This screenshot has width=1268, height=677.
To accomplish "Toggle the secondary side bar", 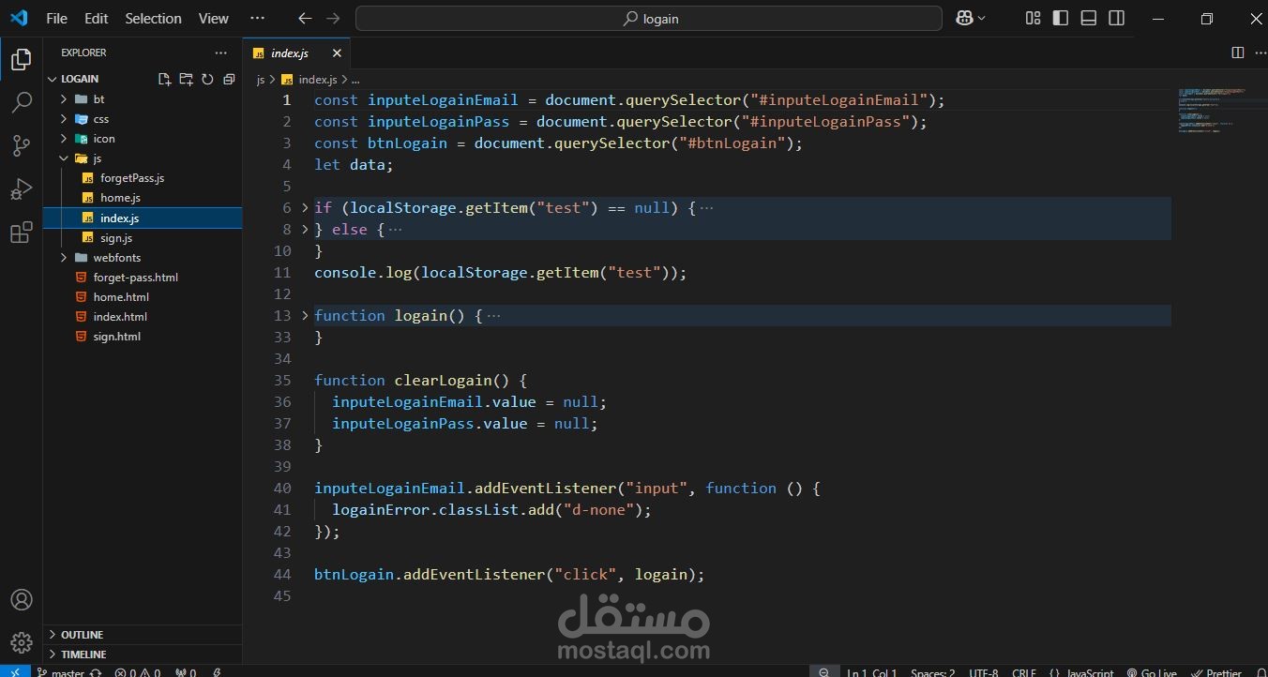I will point(1116,18).
